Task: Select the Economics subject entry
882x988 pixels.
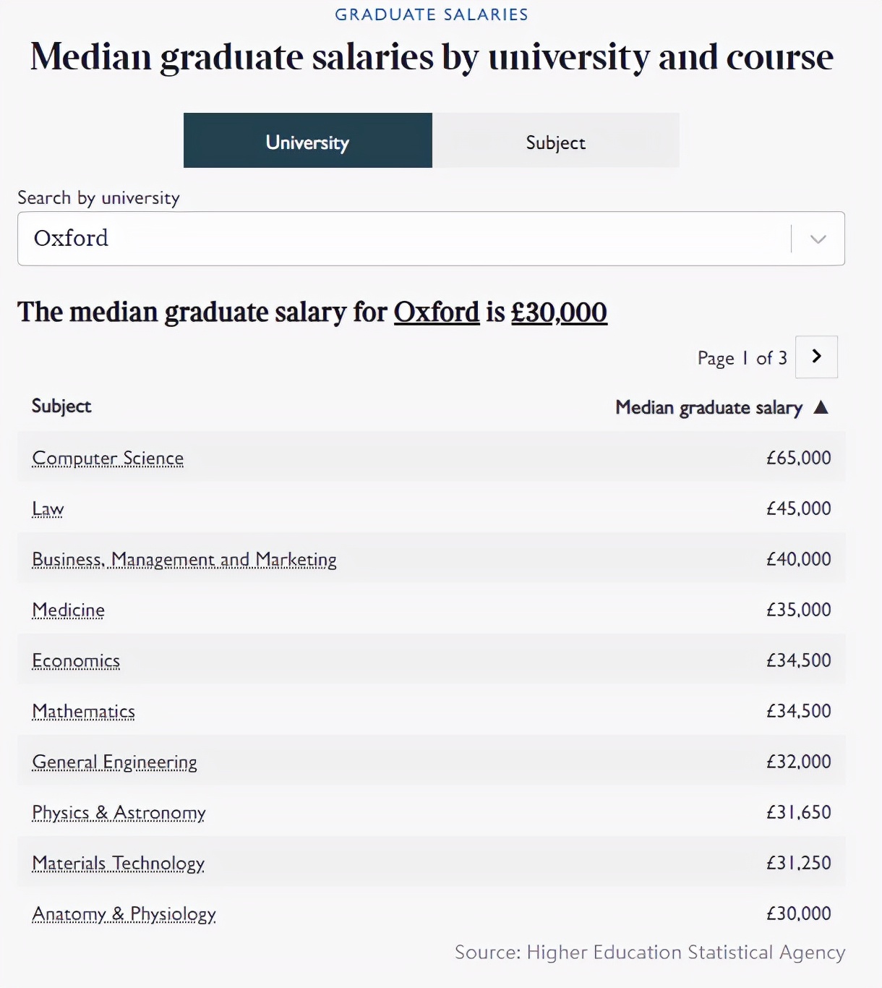Action: click(75, 660)
